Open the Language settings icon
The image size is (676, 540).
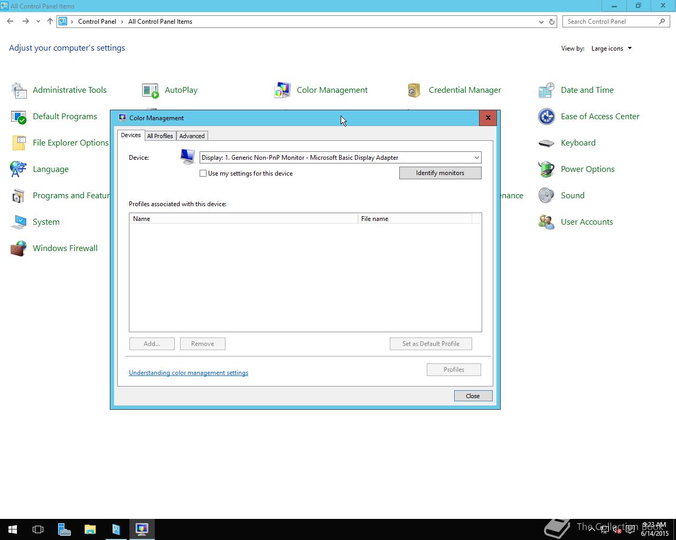click(x=19, y=169)
